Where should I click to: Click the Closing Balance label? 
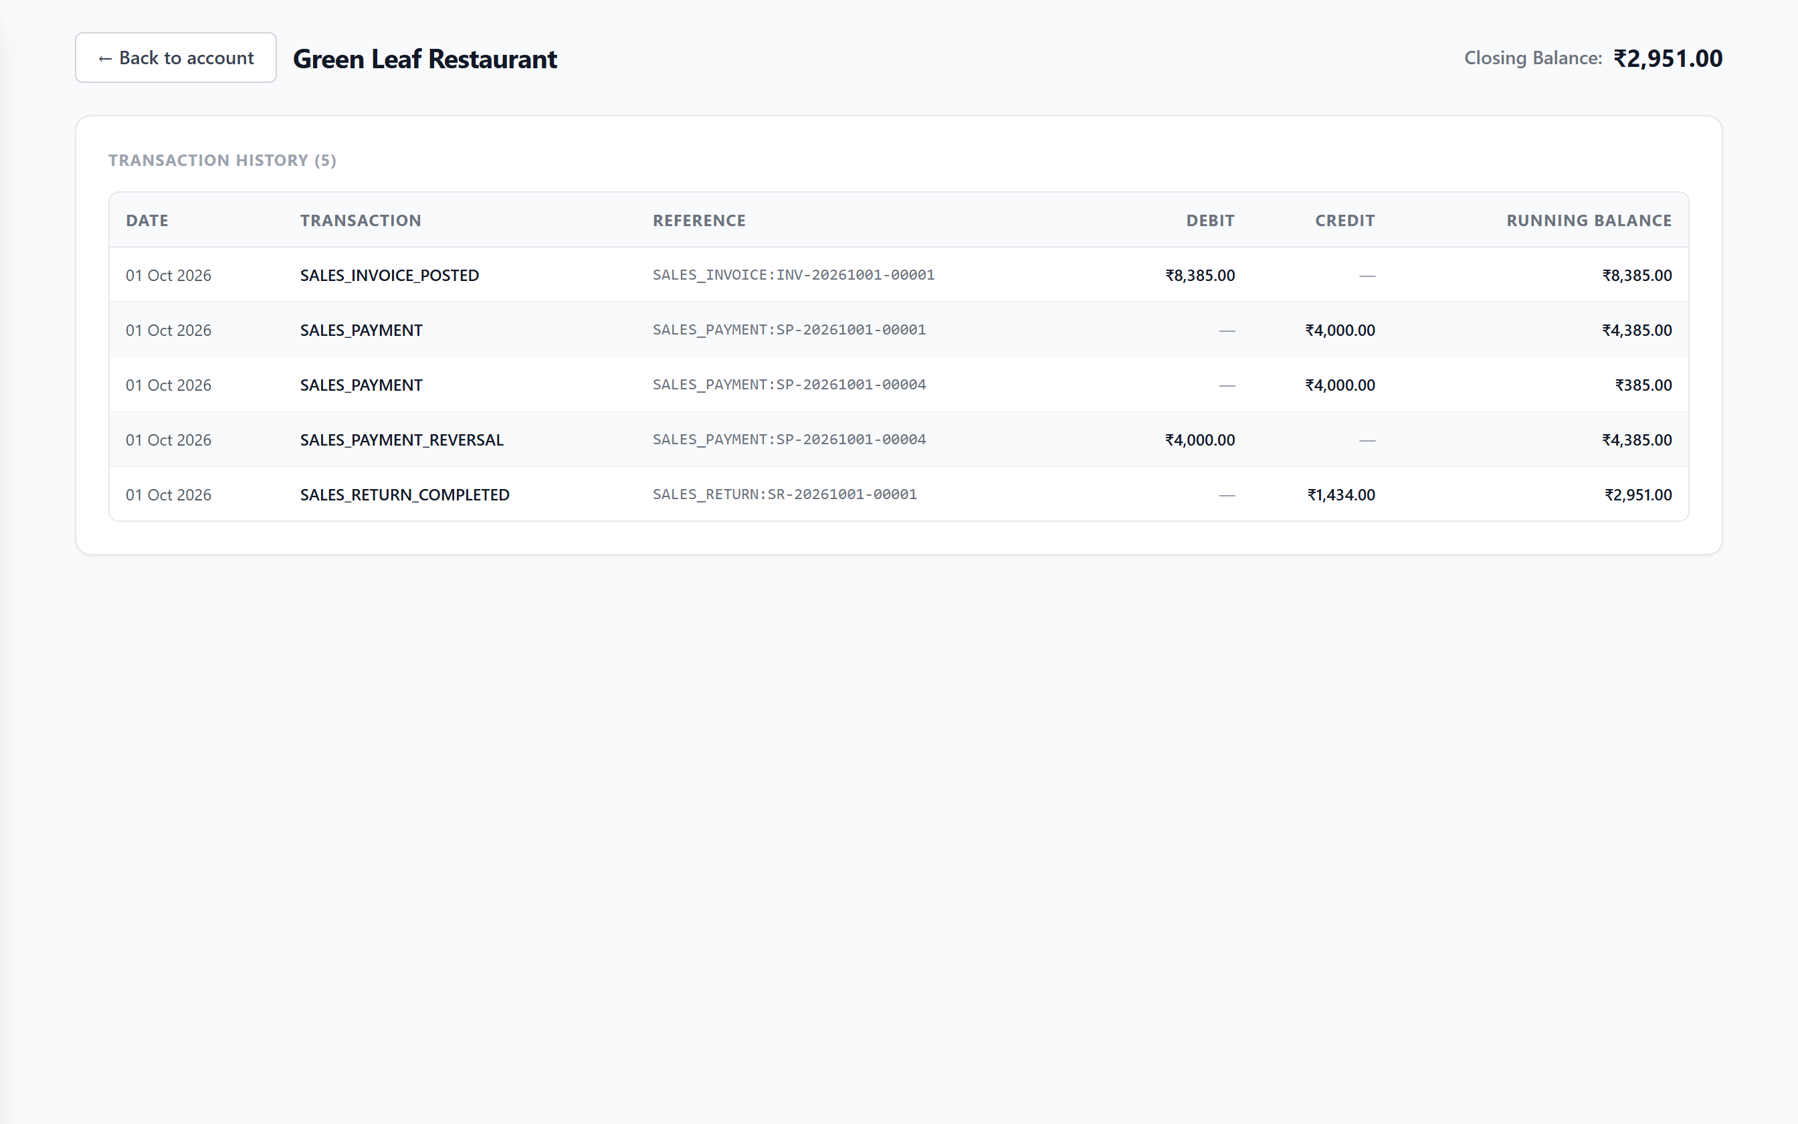click(x=1532, y=58)
